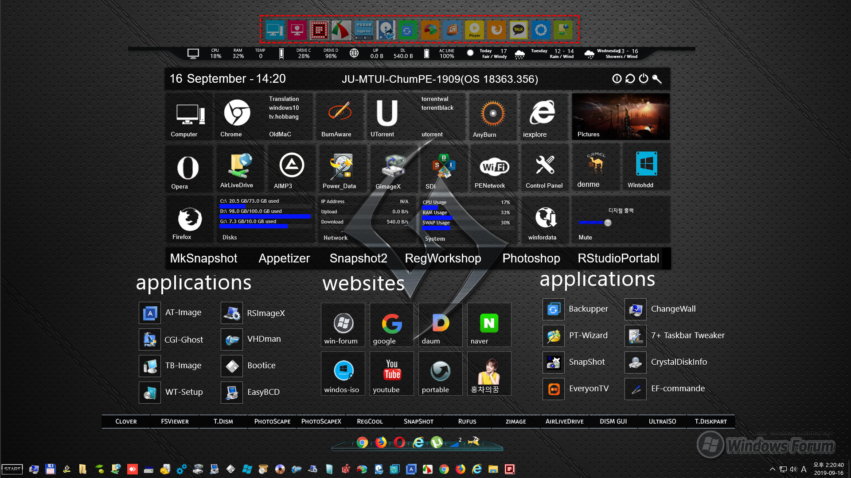Viewport: 851px width, 478px height.
Task: Select the RStudioPortabl tab
Action: pyautogui.click(x=618, y=258)
